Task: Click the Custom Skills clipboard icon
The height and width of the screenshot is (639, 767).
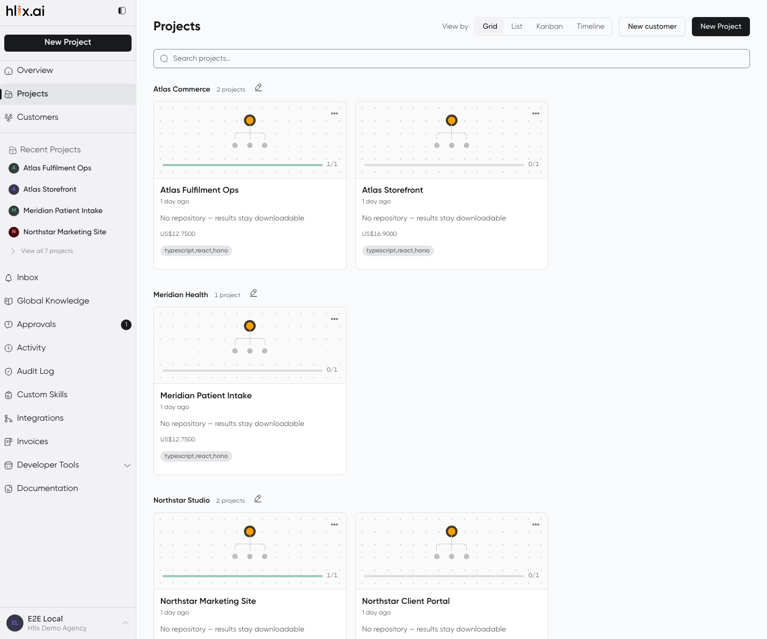Action: click(9, 395)
